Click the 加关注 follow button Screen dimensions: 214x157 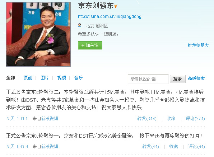click(90, 45)
